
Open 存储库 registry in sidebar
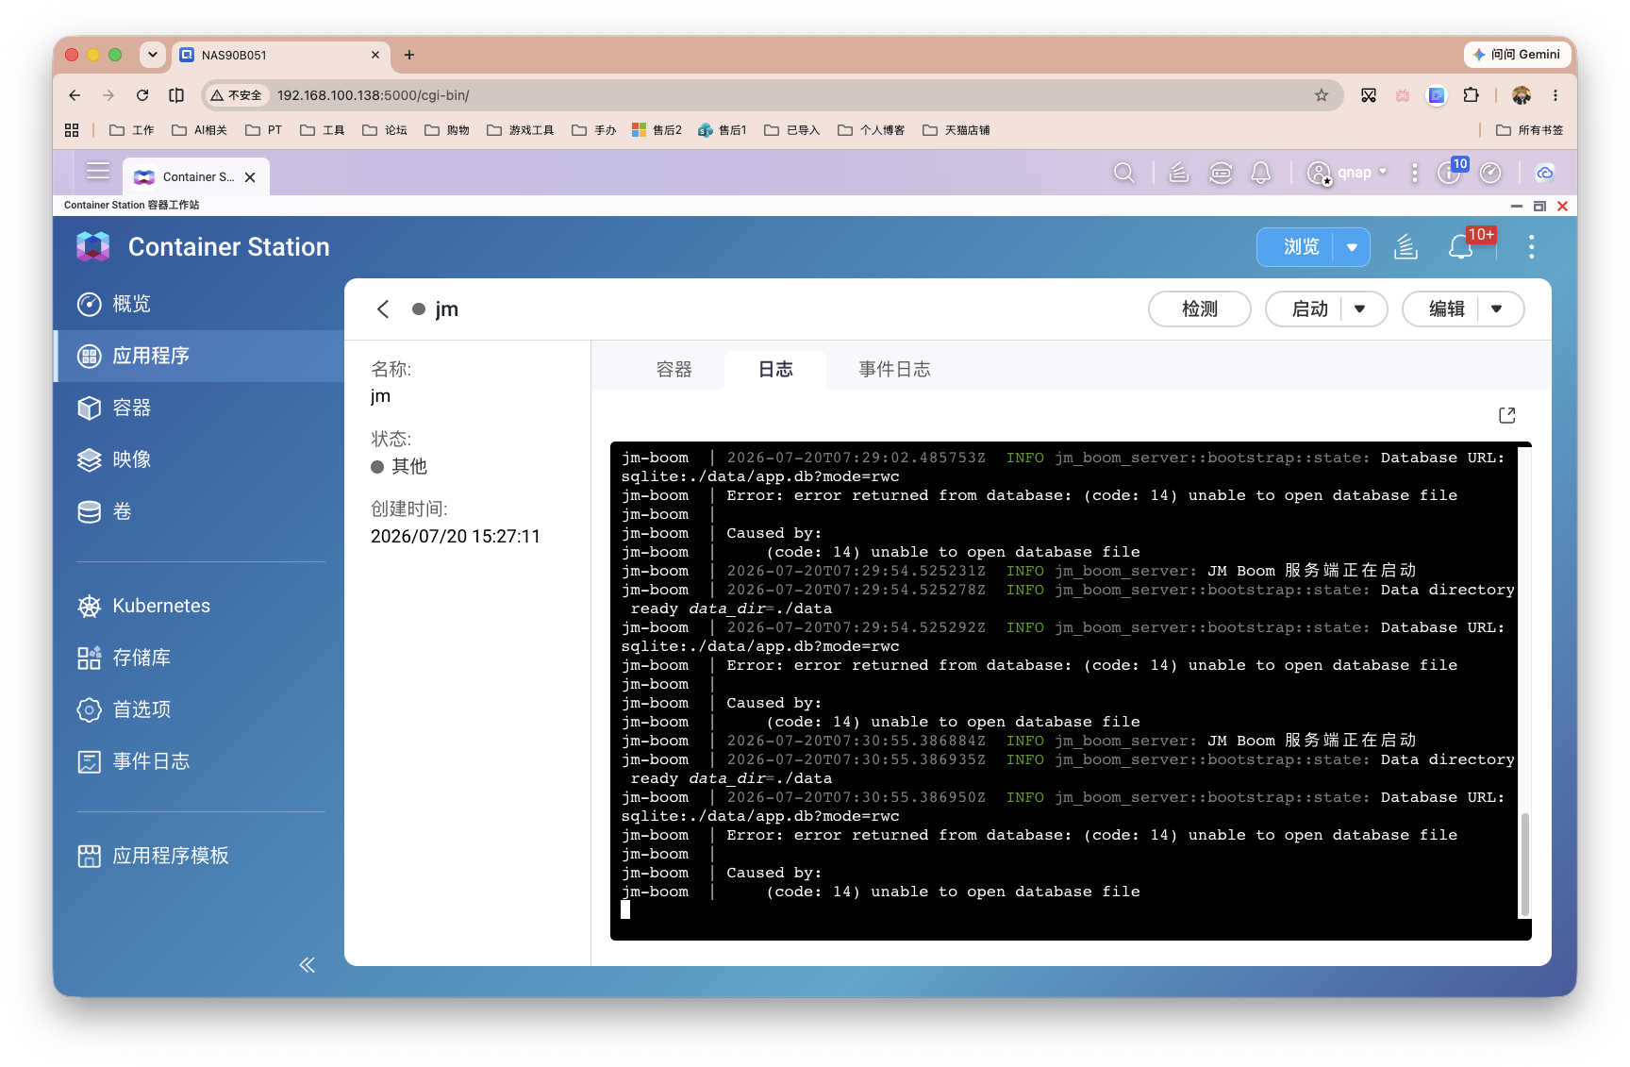[x=199, y=658]
